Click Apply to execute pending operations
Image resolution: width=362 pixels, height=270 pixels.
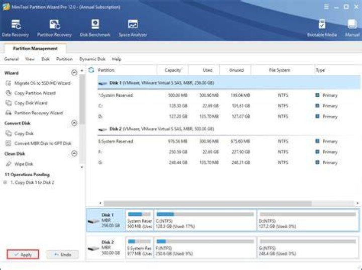pyautogui.click(x=23, y=254)
